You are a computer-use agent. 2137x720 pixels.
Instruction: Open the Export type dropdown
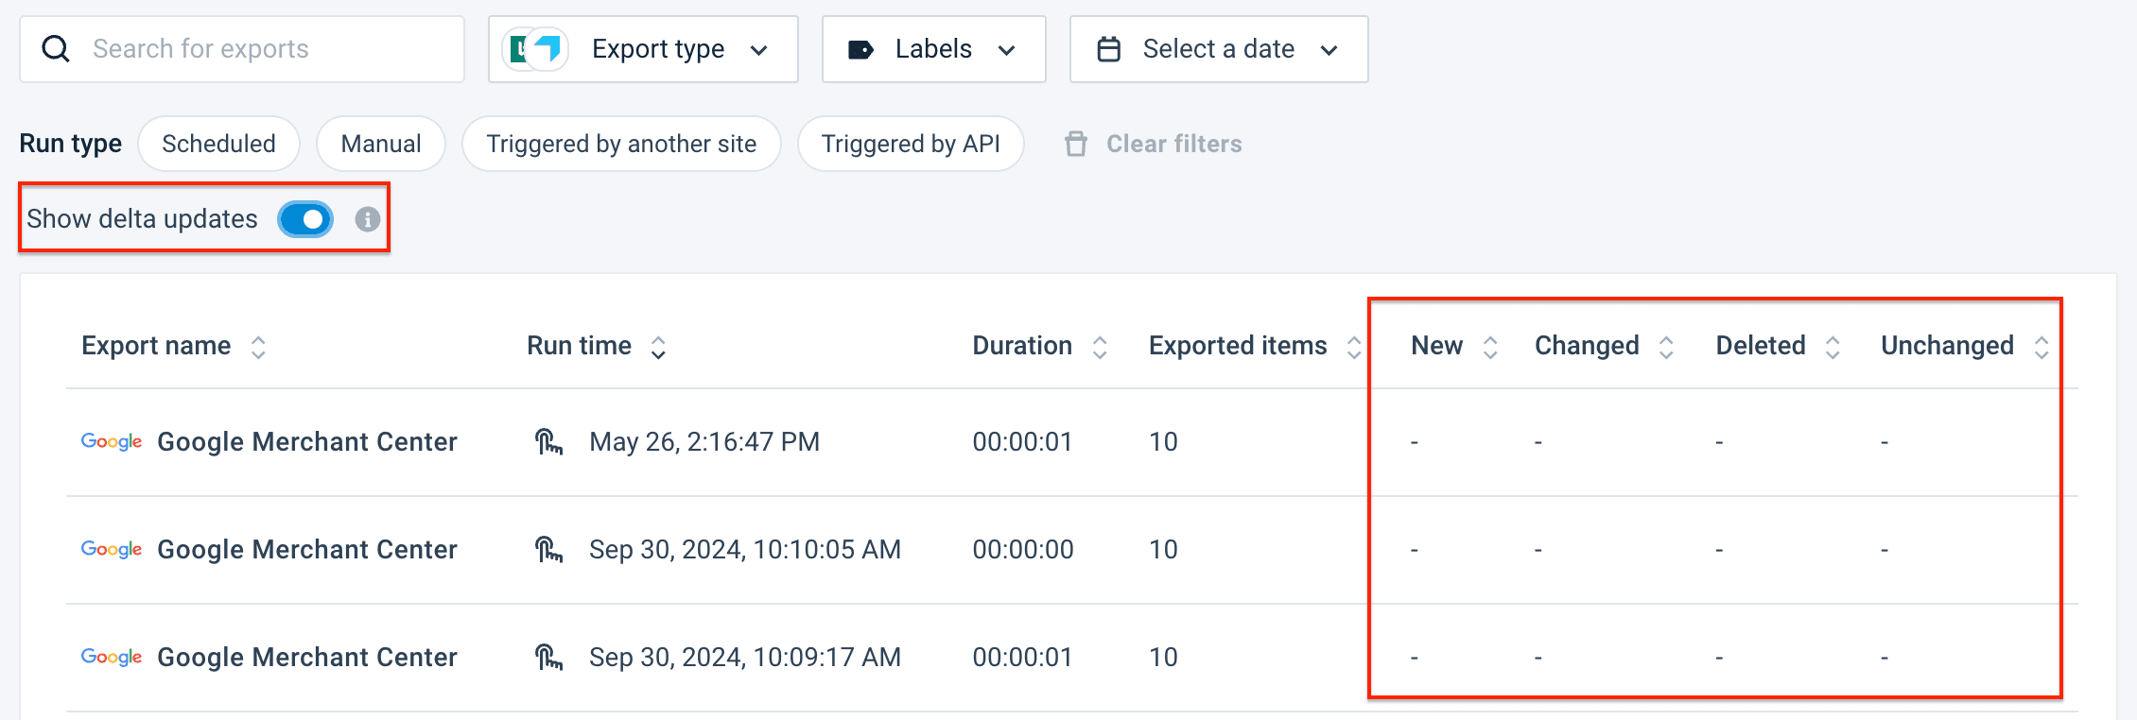click(x=643, y=49)
